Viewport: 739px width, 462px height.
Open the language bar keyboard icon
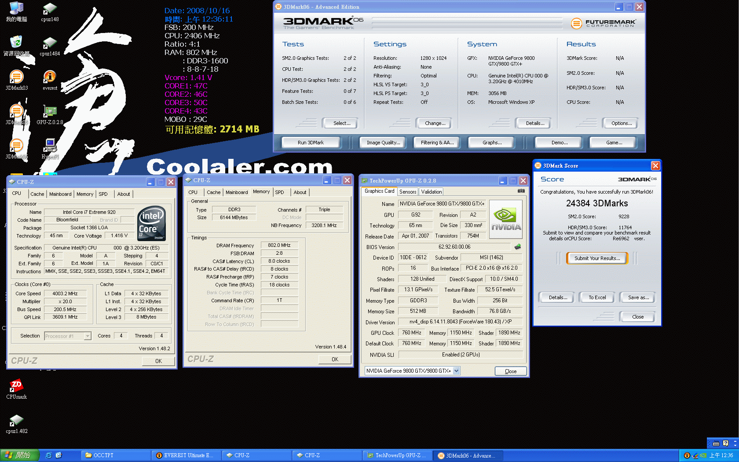716,444
